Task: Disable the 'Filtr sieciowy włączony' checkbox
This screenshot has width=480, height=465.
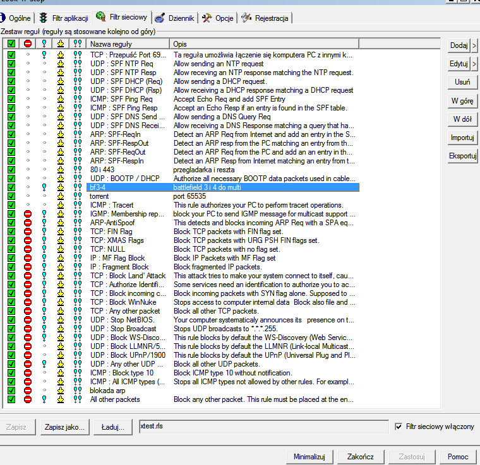Action: click(x=398, y=427)
